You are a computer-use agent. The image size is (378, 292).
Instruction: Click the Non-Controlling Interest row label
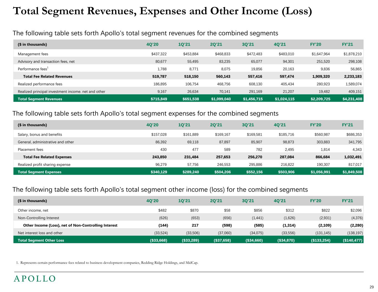(x=38, y=218)
